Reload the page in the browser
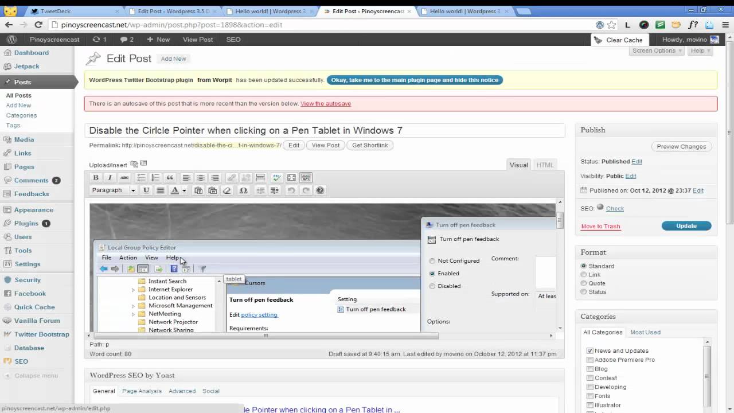734x413 pixels. click(x=38, y=25)
